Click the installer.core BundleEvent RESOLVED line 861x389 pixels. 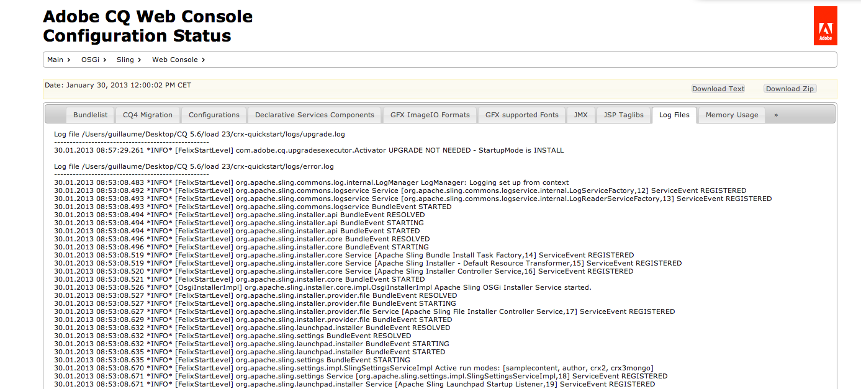(x=242, y=239)
